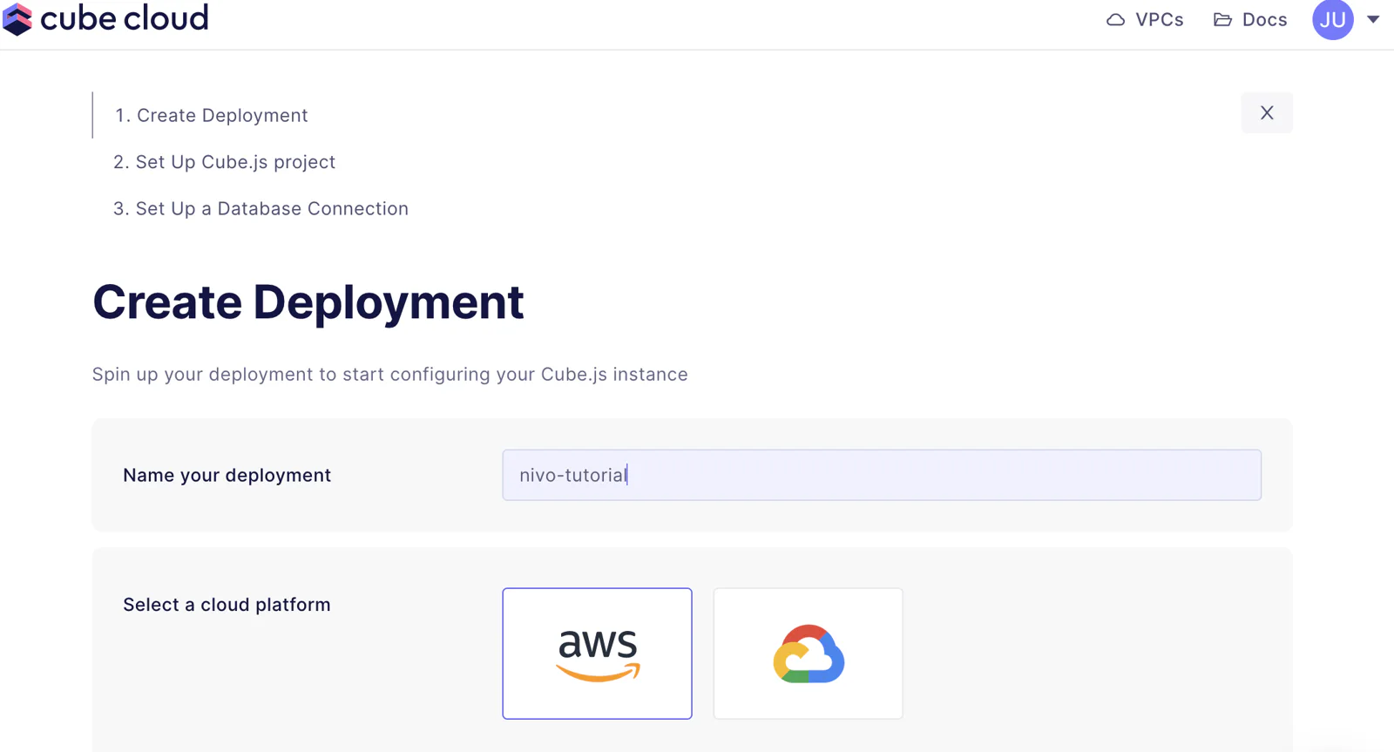The height and width of the screenshot is (752, 1394).
Task: Click the deployment name input field
Action: 882,475
